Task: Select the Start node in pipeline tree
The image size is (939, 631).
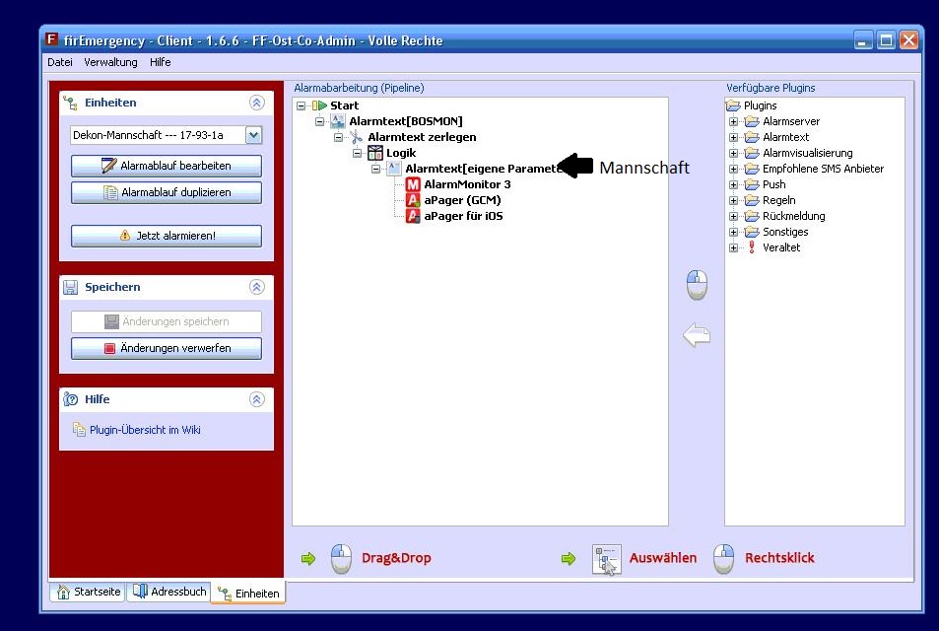Action: point(344,105)
